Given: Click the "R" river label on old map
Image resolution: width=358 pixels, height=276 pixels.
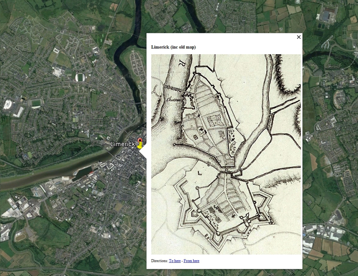Looking at the screenshot, I should [182, 64].
